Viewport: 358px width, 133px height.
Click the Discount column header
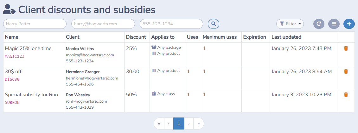pos(136,37)
